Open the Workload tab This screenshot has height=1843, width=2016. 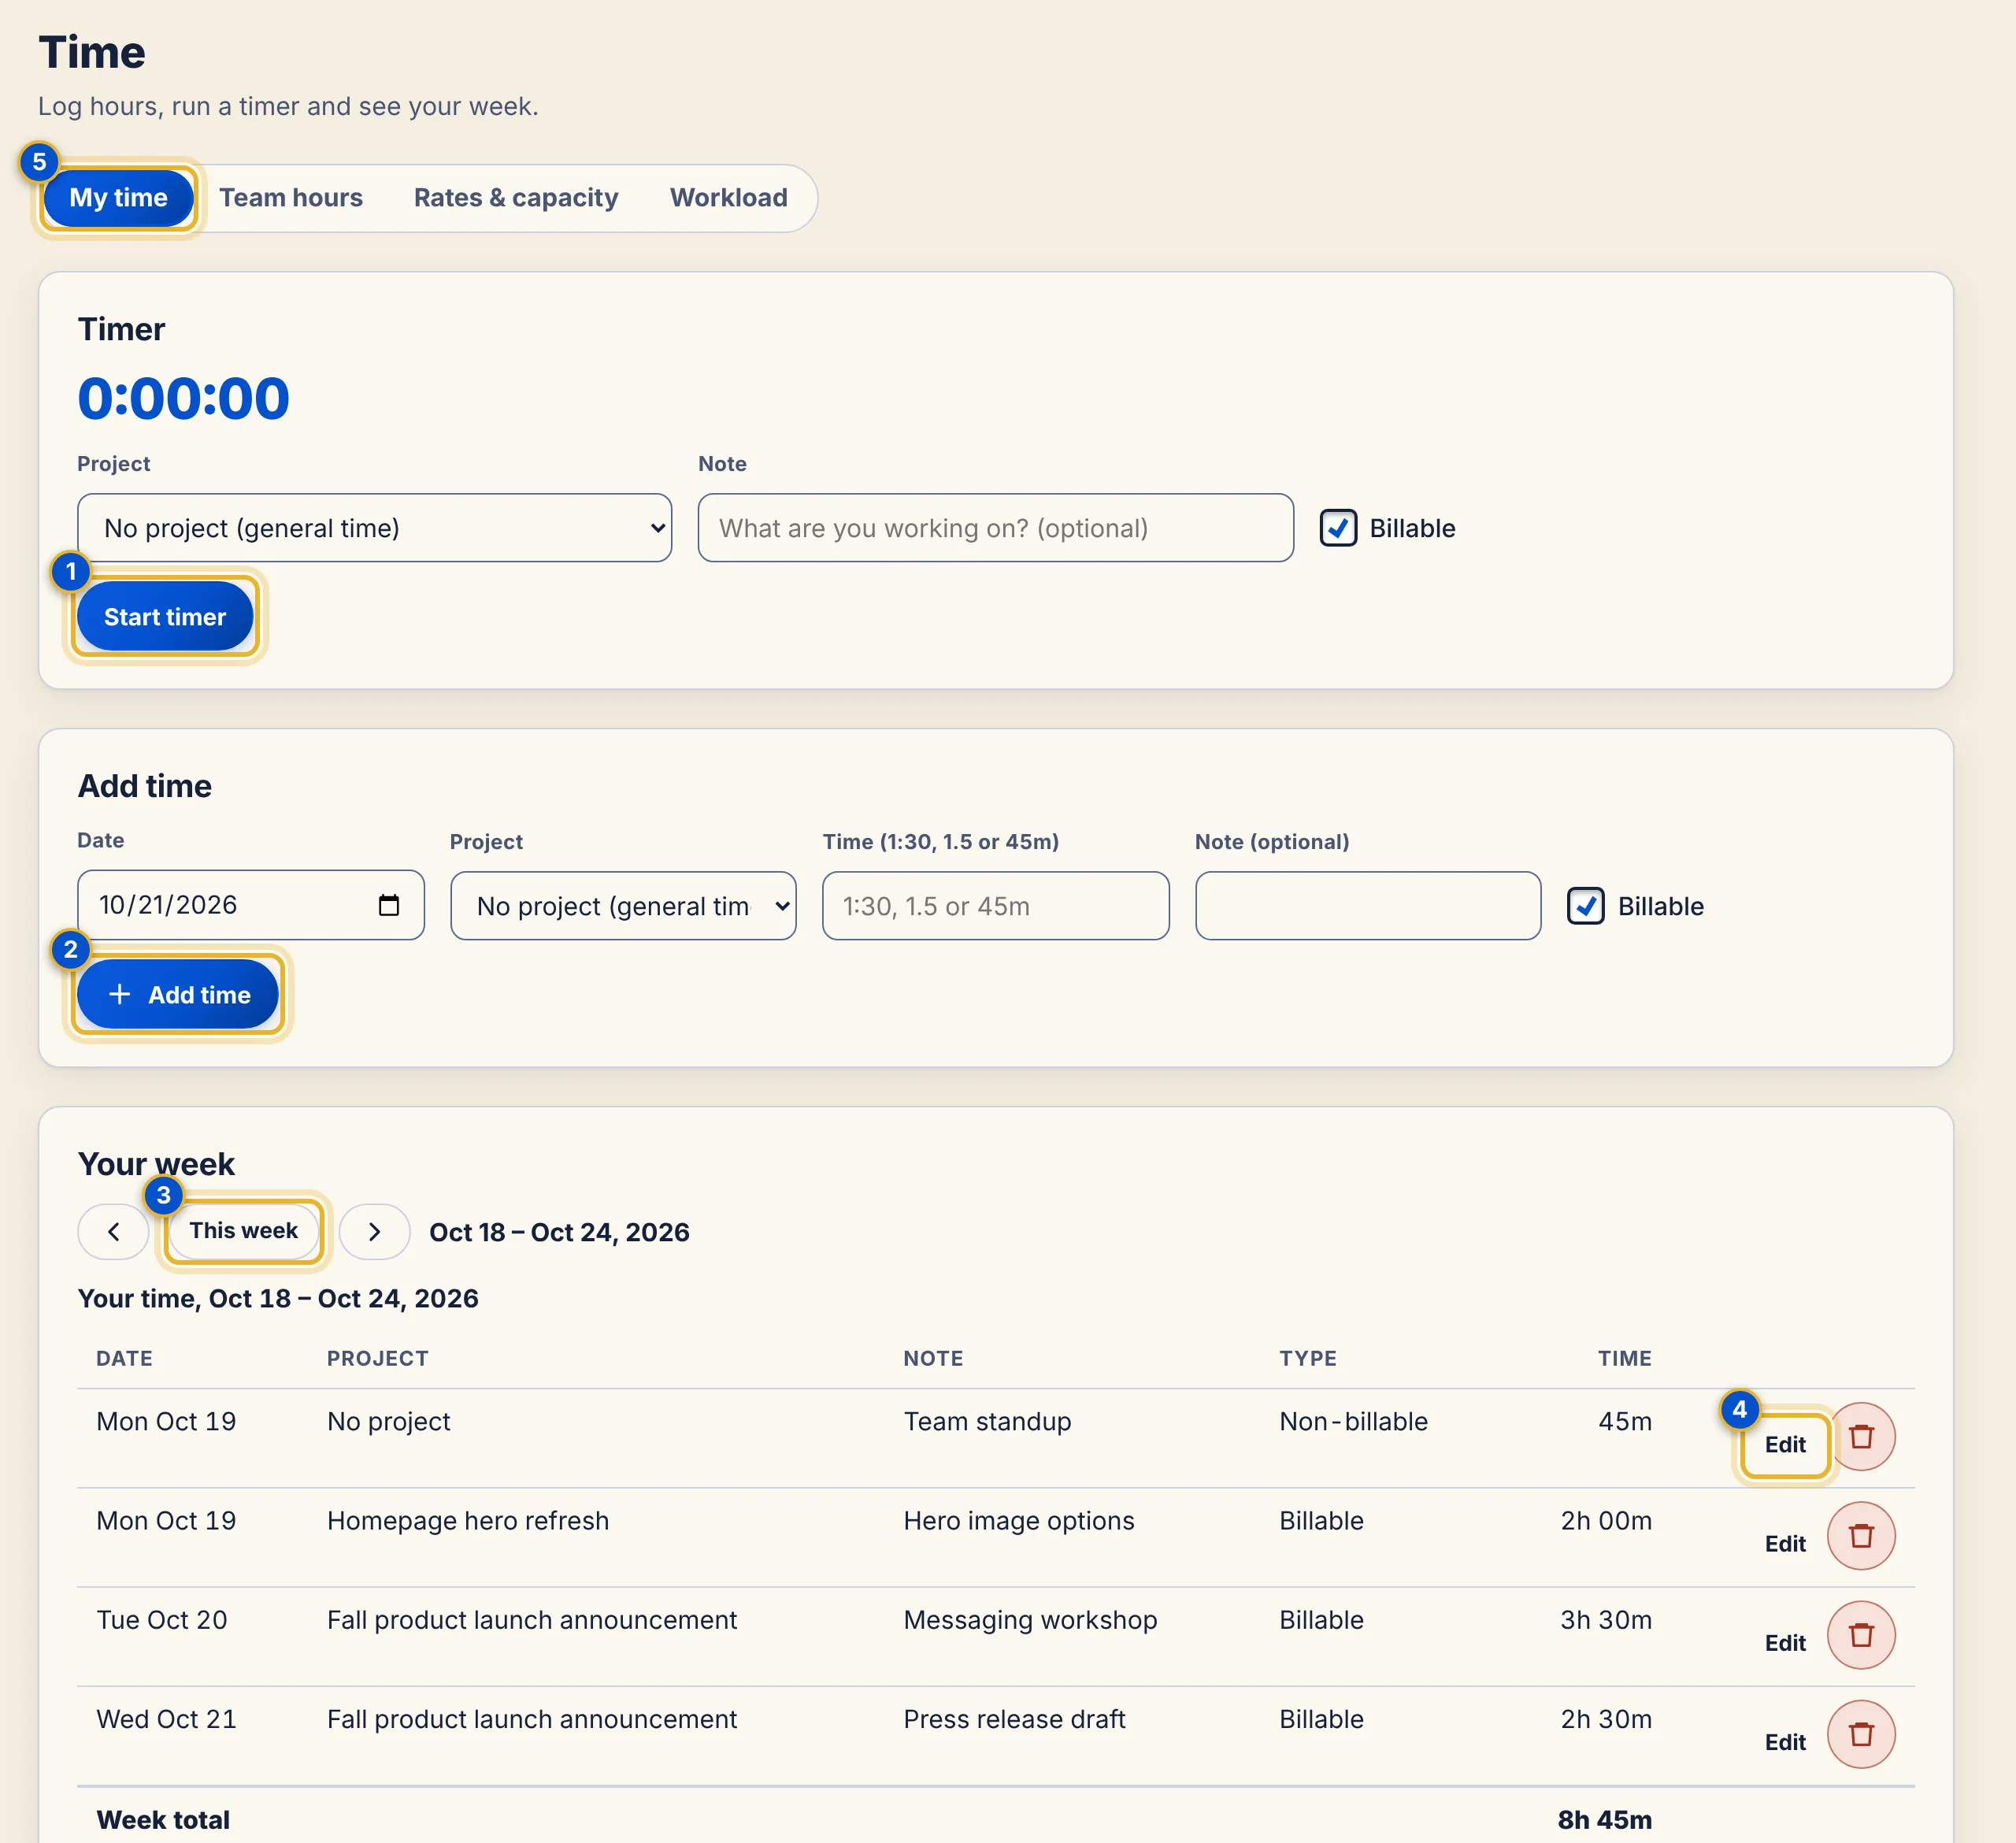click(729, 198)
